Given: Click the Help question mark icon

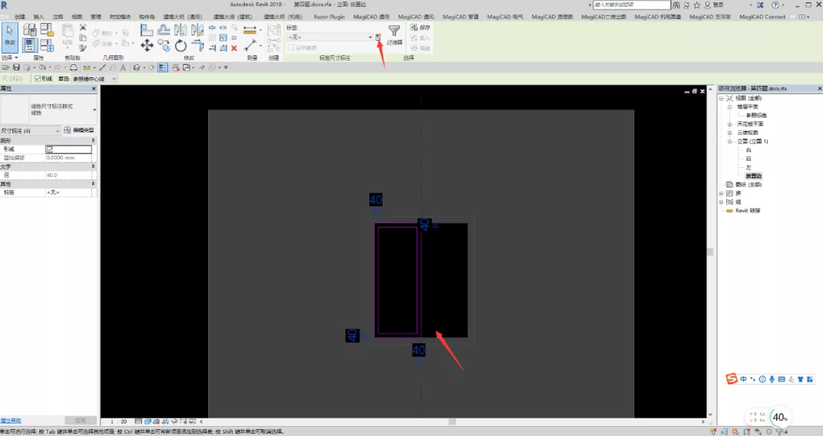Looking at the screenshot, I should (775, 5).
